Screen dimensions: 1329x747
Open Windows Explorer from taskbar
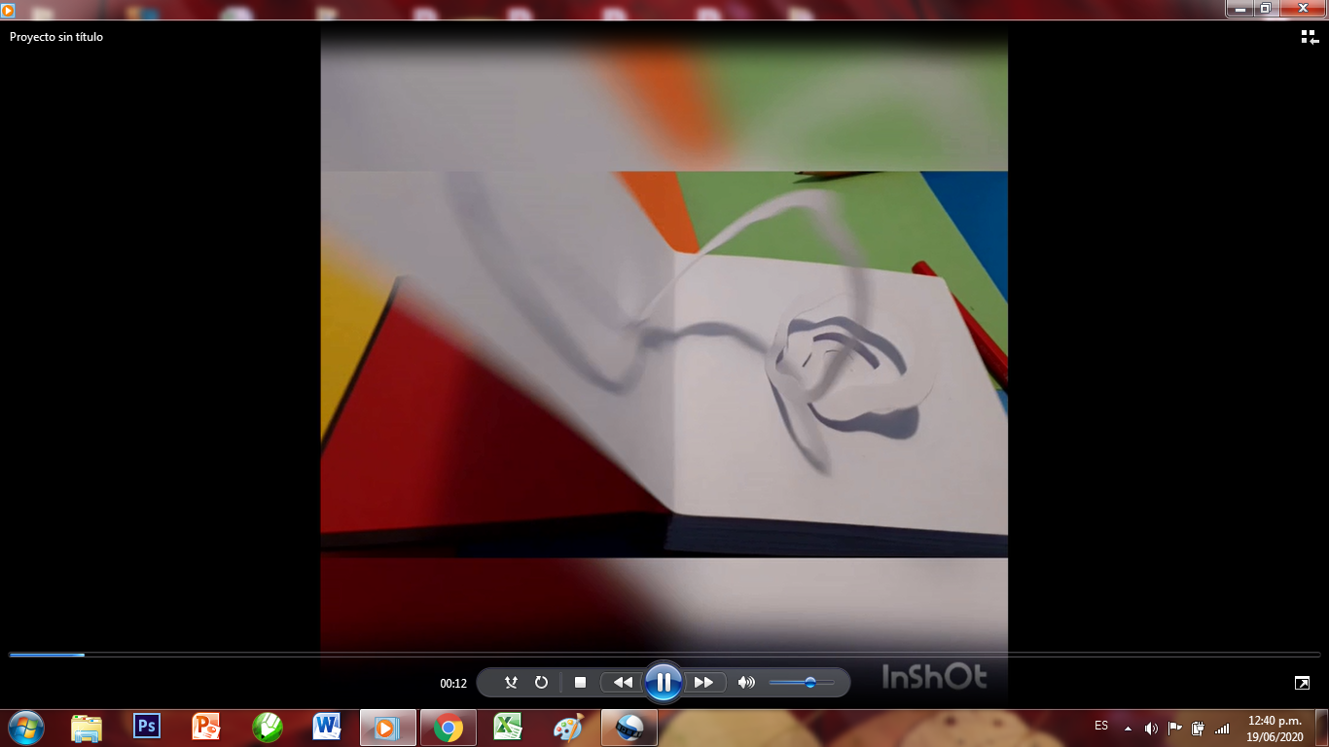point(87,728)
